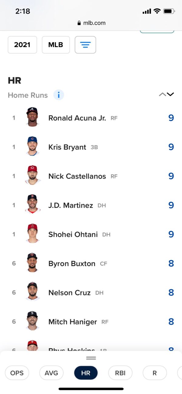
Task: Sort home runs ascending with up arrow
Action: coord(162,94)
